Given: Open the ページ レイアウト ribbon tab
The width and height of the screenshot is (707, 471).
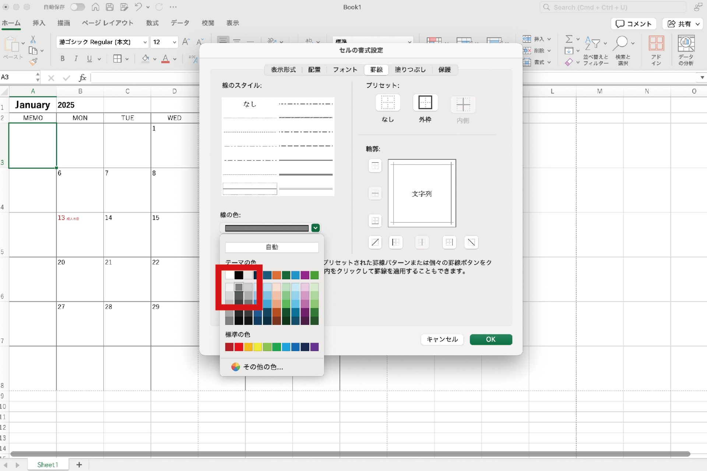Looking at the screenshot, I should pos(108,23).
